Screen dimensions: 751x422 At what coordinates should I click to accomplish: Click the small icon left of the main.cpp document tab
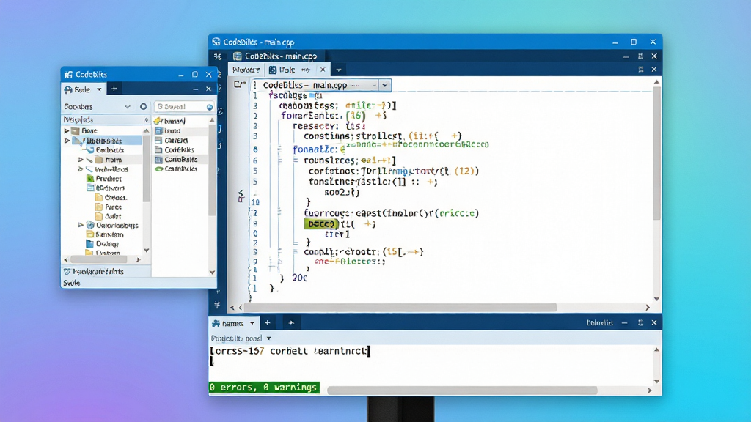point(237,56)
